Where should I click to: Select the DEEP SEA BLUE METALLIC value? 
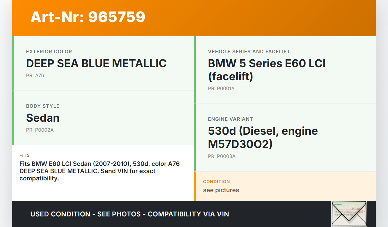tap(96, 64)
